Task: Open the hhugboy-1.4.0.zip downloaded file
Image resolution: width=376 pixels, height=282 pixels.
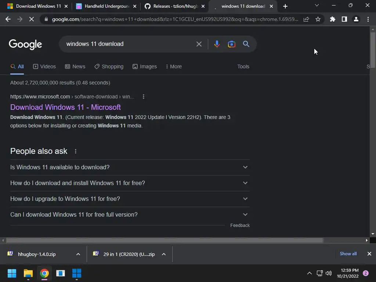Action: [36, 254]
